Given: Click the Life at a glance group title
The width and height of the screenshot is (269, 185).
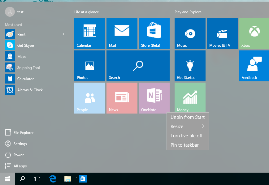Looking at the screenshot, I should [86, 12].
